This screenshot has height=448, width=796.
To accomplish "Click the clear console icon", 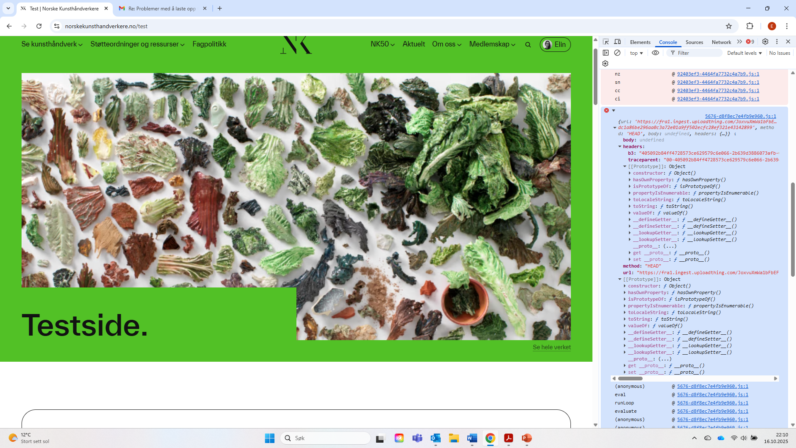I will [617, 53].
